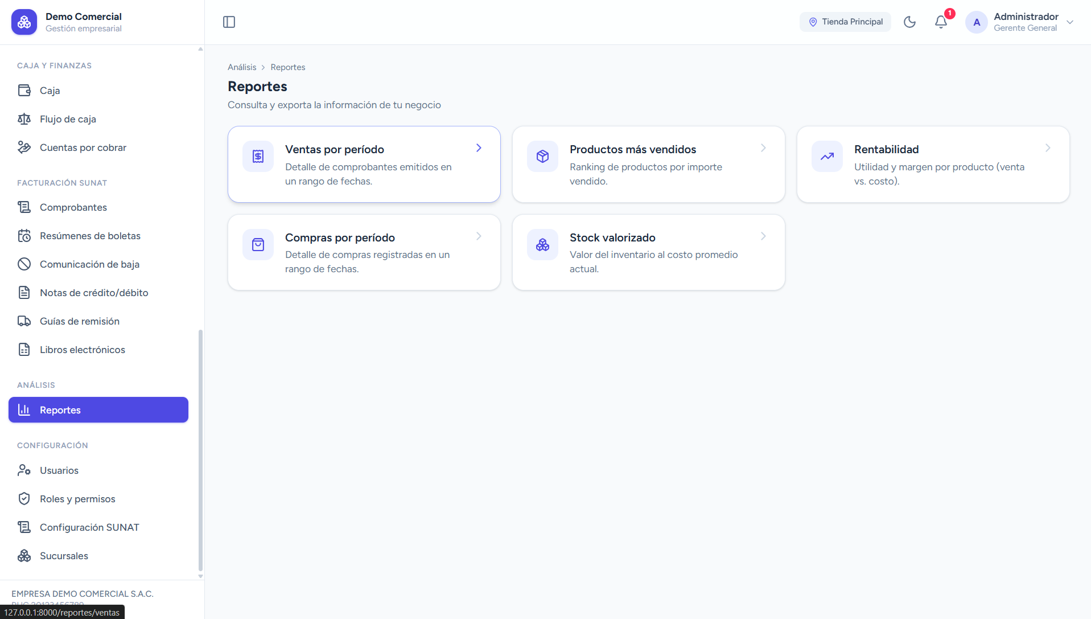Click the Cuentas por cobrar icon
This screenshot has width=1091, height=619.
click(24, 147)
